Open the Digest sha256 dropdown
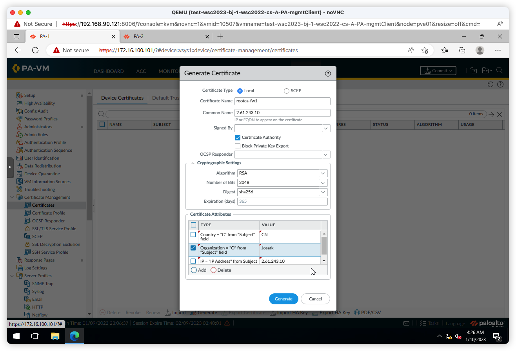This screenshot has width=516, height=351. (323, 192)
